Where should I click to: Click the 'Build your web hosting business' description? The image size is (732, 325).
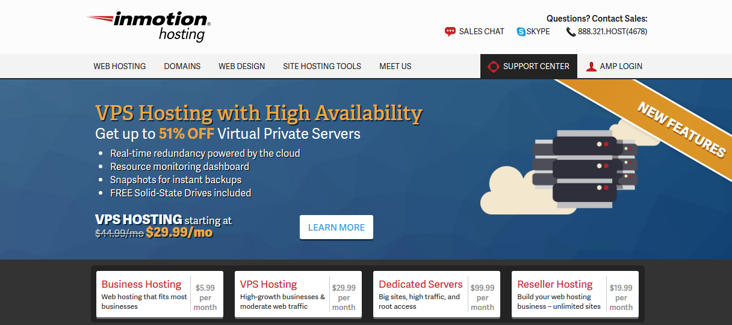[x=559, y=302]
